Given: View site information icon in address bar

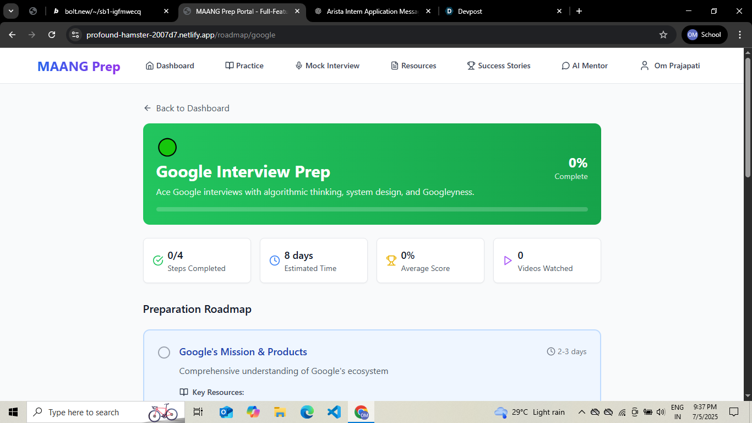Looking at the screenshot, I should click(76, 35).
